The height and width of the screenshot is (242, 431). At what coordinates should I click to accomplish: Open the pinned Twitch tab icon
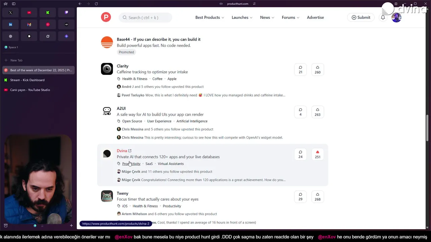[66, 12]
